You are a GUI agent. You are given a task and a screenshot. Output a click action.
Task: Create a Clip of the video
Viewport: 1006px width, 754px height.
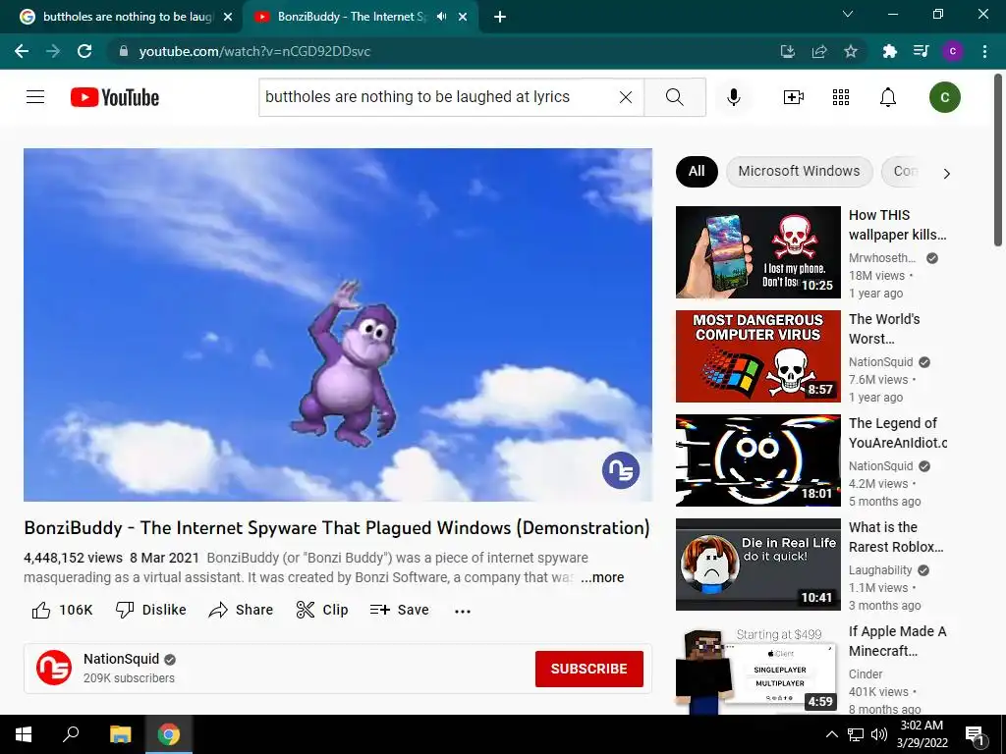tap(322, 610)
